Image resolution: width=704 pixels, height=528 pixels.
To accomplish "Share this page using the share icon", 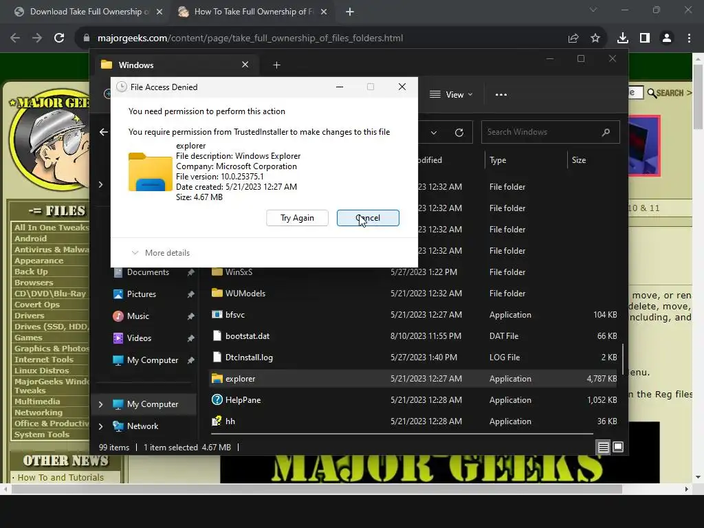I will pyautogui.click(x=573, y=38).
